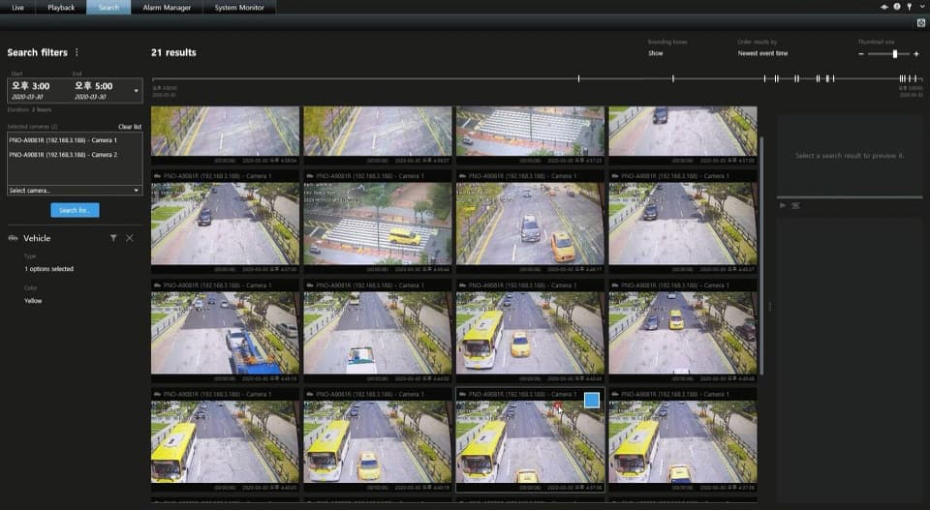Screen dimensions: 930x510
Task: Open thumbnail showing the blue truck
Action: (x=225, y=333)
